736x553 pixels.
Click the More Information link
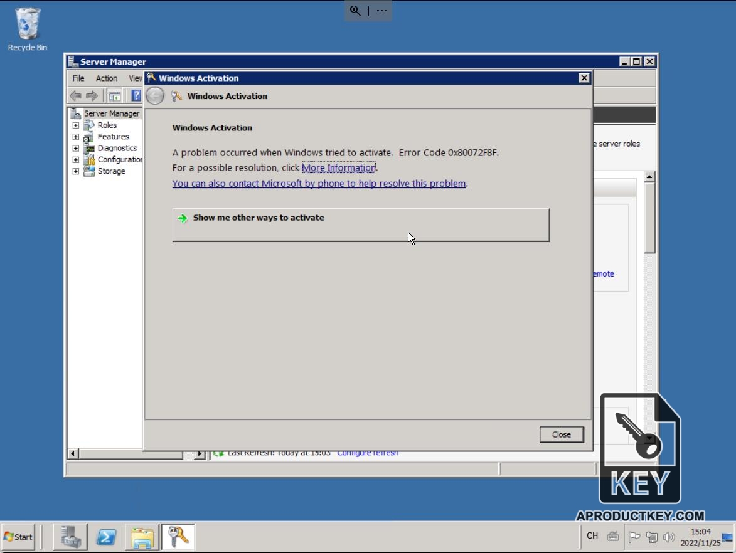338,168
